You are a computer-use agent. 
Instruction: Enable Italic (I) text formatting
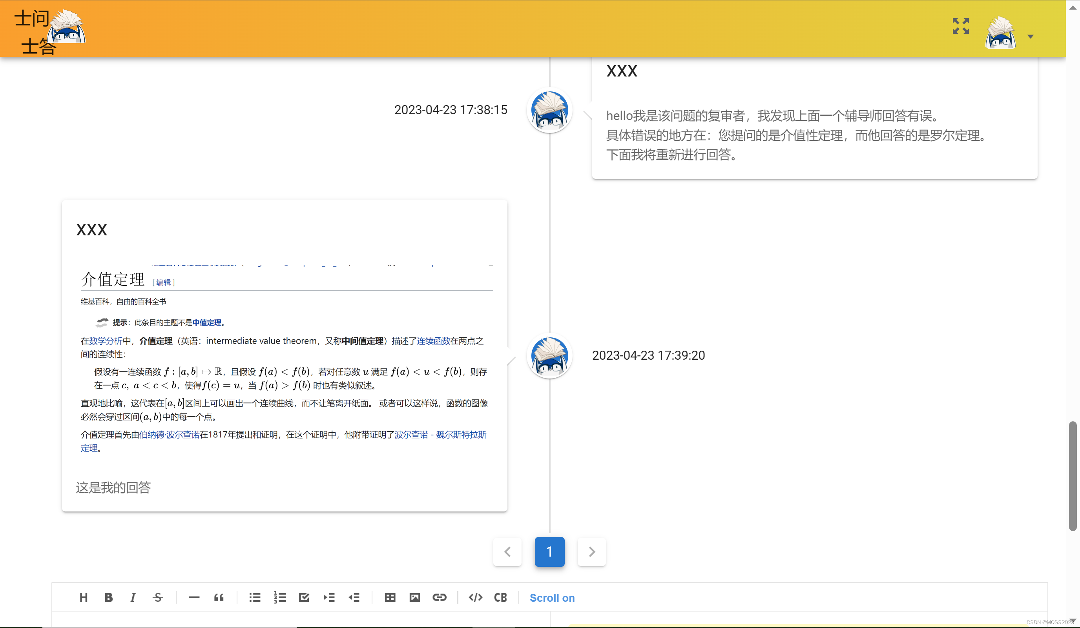tap(133, 597)
